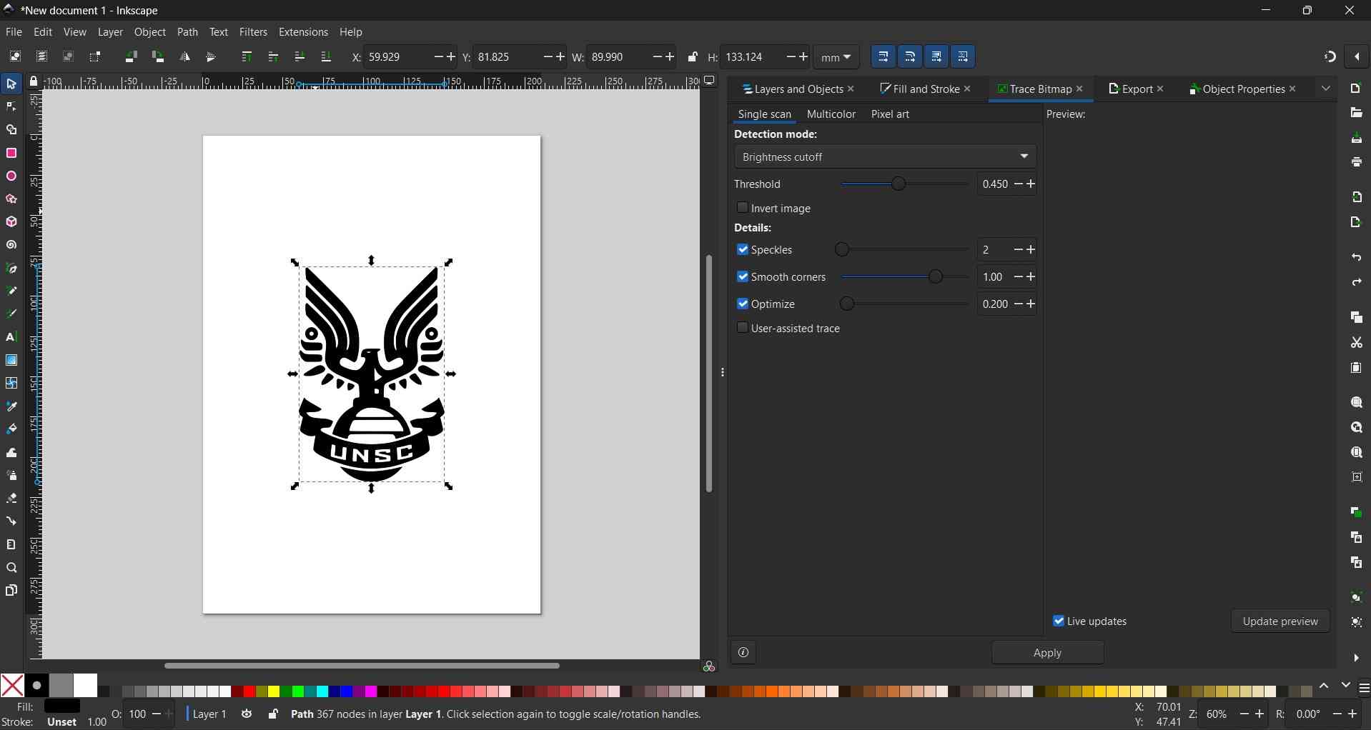Select the Calligraphy tool

click(11, 314)
